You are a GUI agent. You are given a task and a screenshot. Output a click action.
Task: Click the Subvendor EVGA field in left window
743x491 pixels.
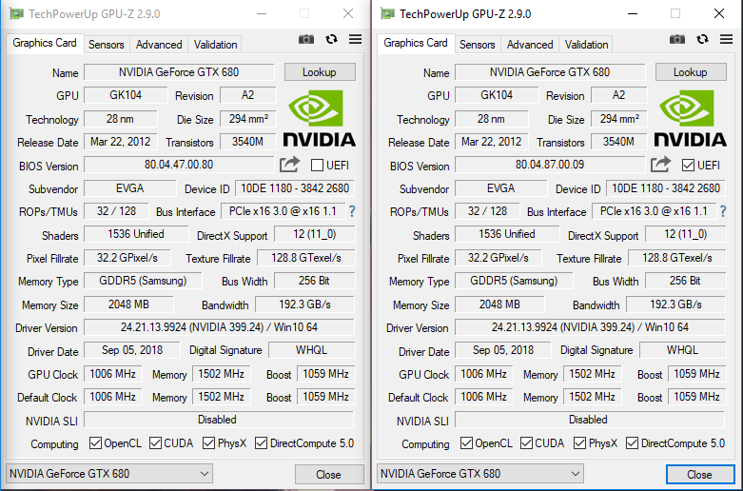[129, 188]
